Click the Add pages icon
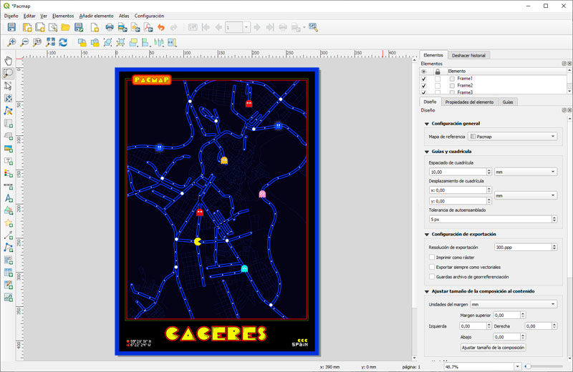 (95, 27)
